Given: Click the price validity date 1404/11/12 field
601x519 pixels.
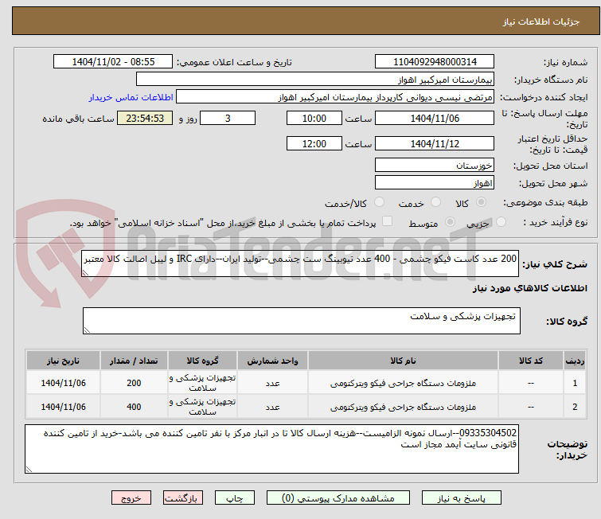Looking at the screenshot, I should coord(435,143).
